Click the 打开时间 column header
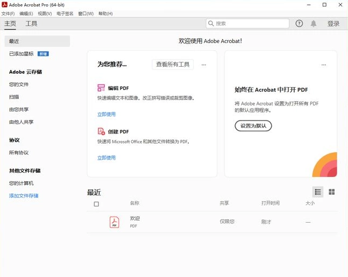Screen dimensions: 348x277 click(x=271, y=203)
